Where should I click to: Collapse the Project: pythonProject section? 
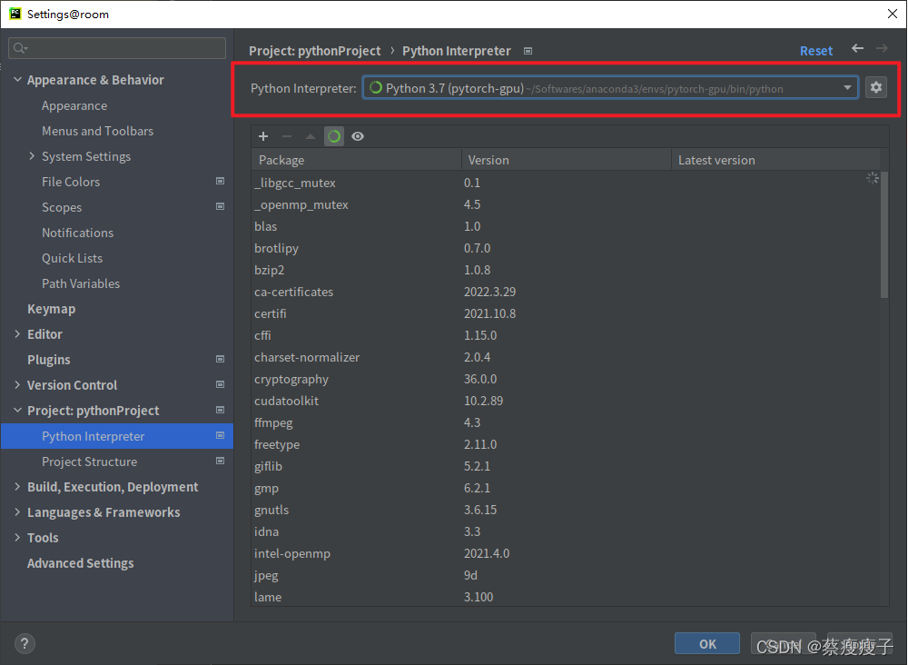click(17, 410)
